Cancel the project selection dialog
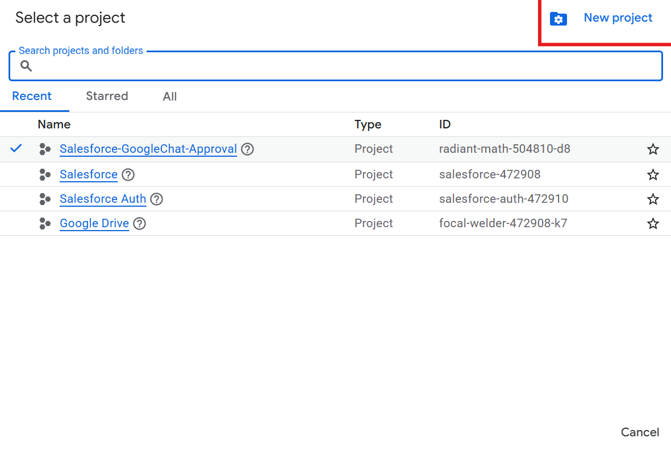 tap(640, 432)
